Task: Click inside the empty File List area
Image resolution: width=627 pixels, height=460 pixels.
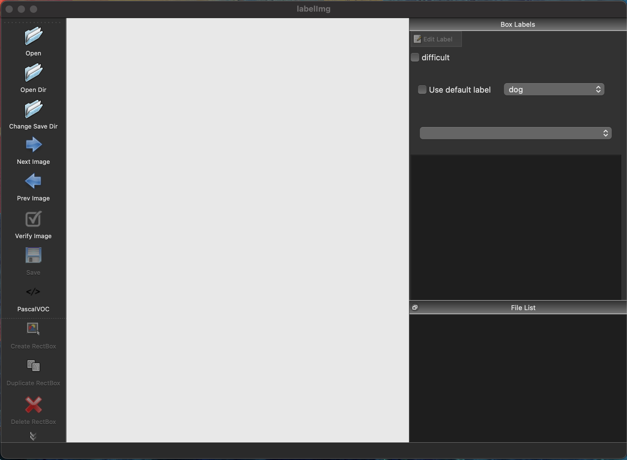Action: [517, 378]
